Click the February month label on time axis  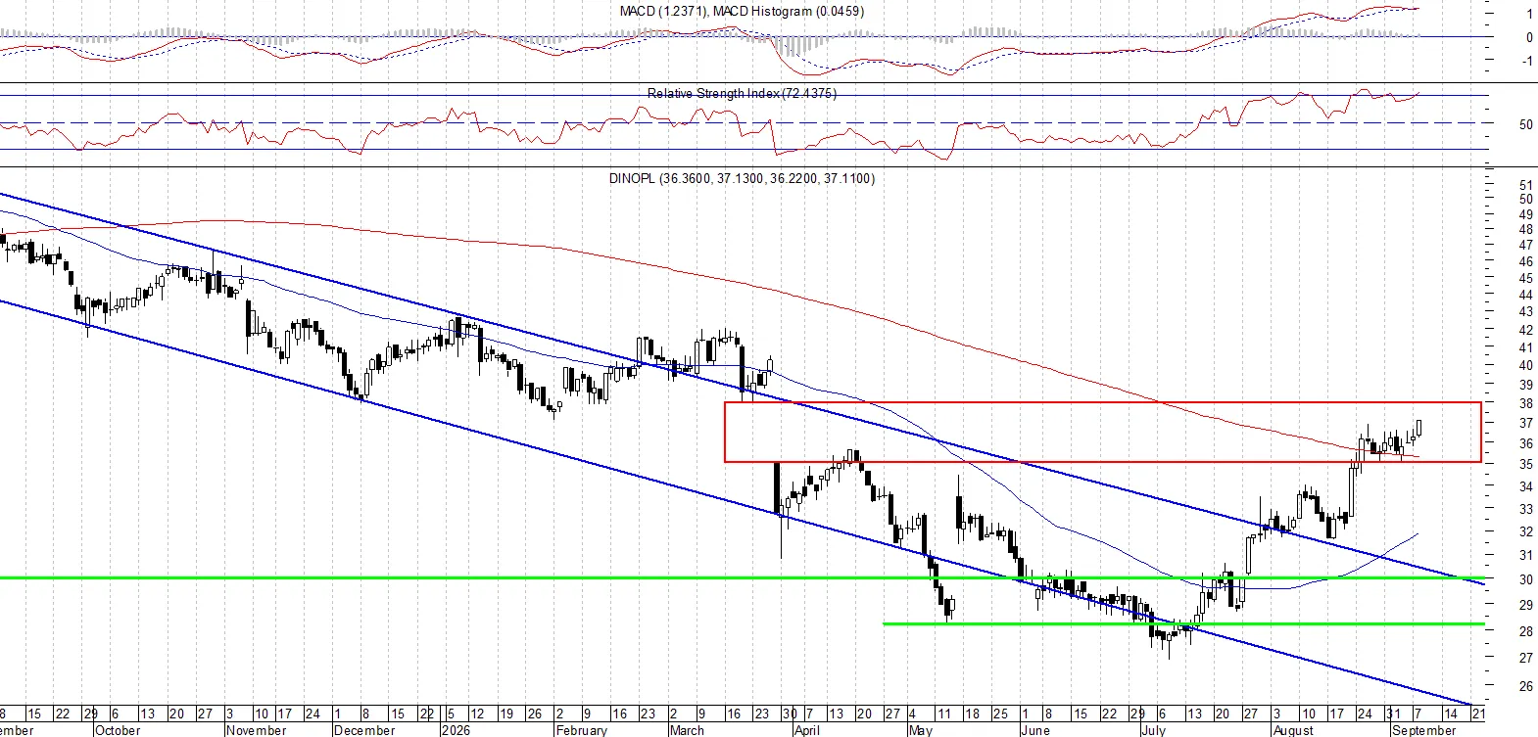581,730
